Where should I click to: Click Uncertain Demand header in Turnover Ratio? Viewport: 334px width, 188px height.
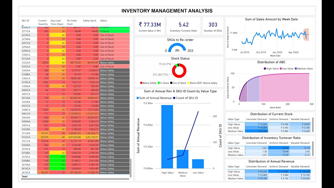[257, 143]
